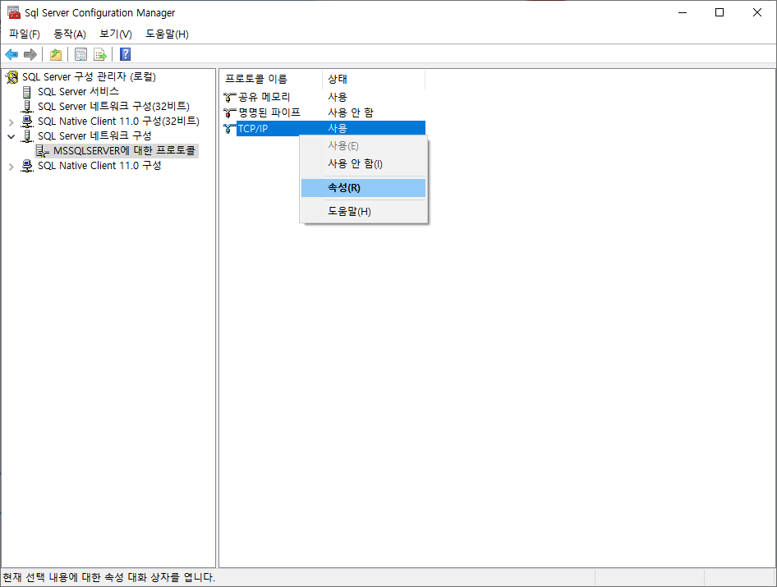Click the SQL Native Client 11.0 구성 icon

(27, 166)
